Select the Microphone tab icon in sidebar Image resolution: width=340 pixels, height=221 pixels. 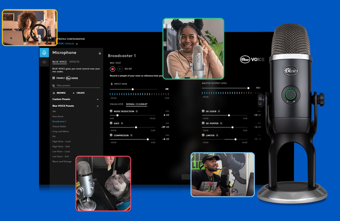click(44, 53)
